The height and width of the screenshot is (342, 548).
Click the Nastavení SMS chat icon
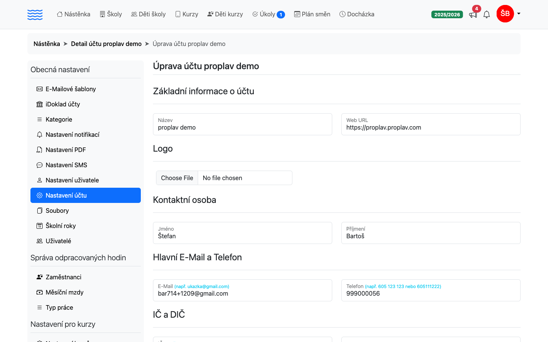(x=40, y=165)
